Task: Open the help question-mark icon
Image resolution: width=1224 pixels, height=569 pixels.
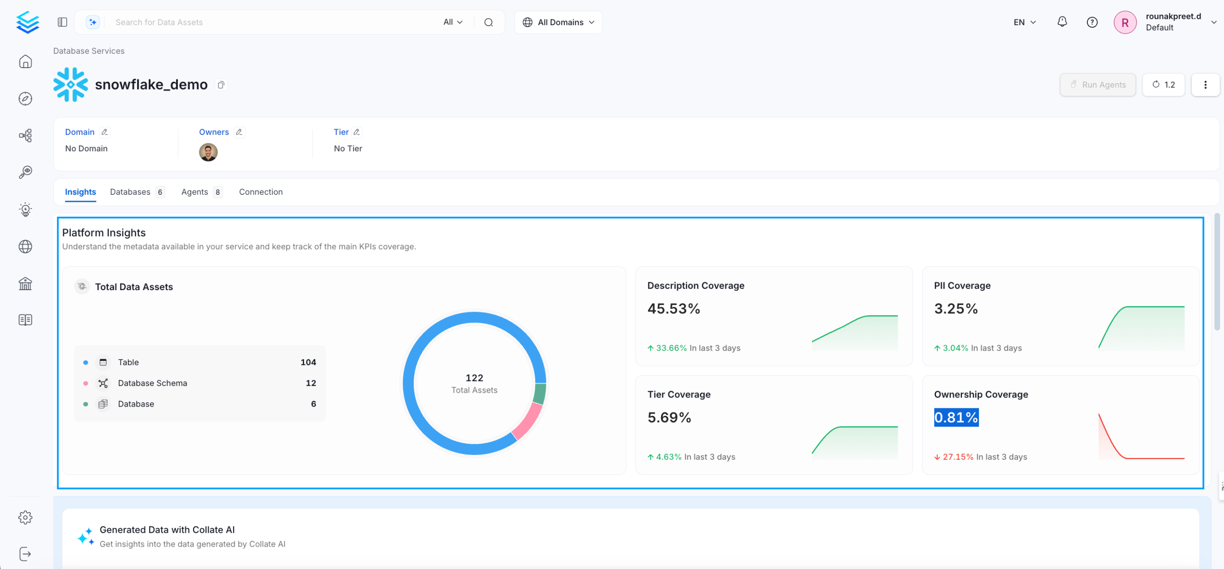Action: click(1092, 22)
